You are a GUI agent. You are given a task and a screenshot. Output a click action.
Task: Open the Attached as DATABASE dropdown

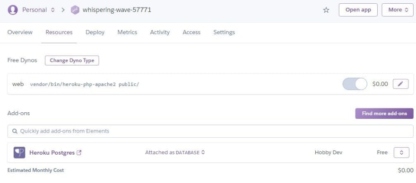175,152
